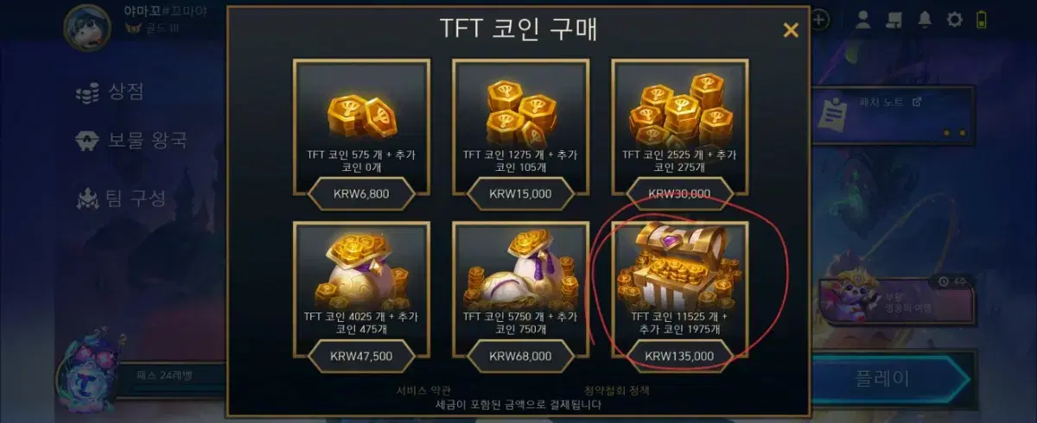Open the 청약철회 정책 refund policy link
The height and width of the screenshot is (423, 1037).
coord(617,390)
